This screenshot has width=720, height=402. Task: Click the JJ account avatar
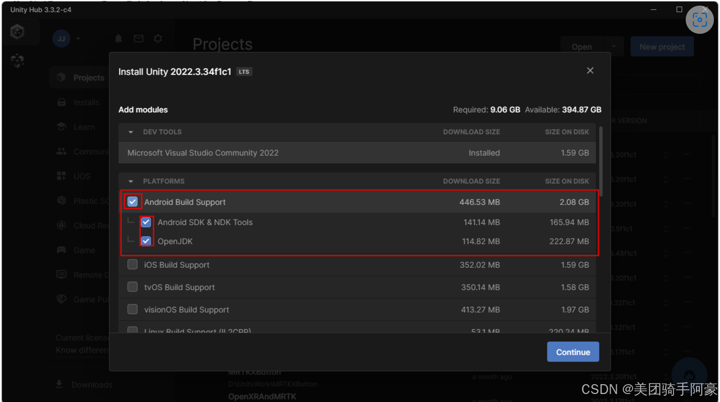62,39
